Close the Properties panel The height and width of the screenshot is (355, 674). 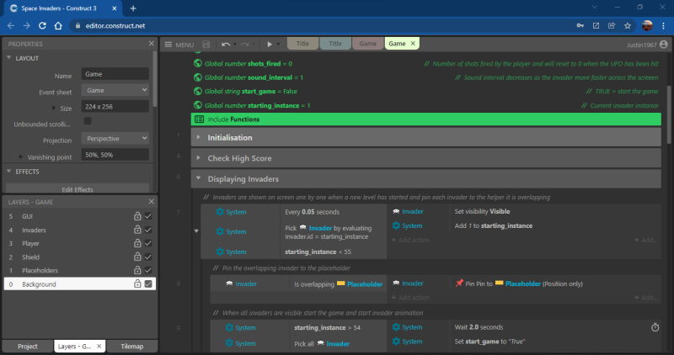[152, 44]
